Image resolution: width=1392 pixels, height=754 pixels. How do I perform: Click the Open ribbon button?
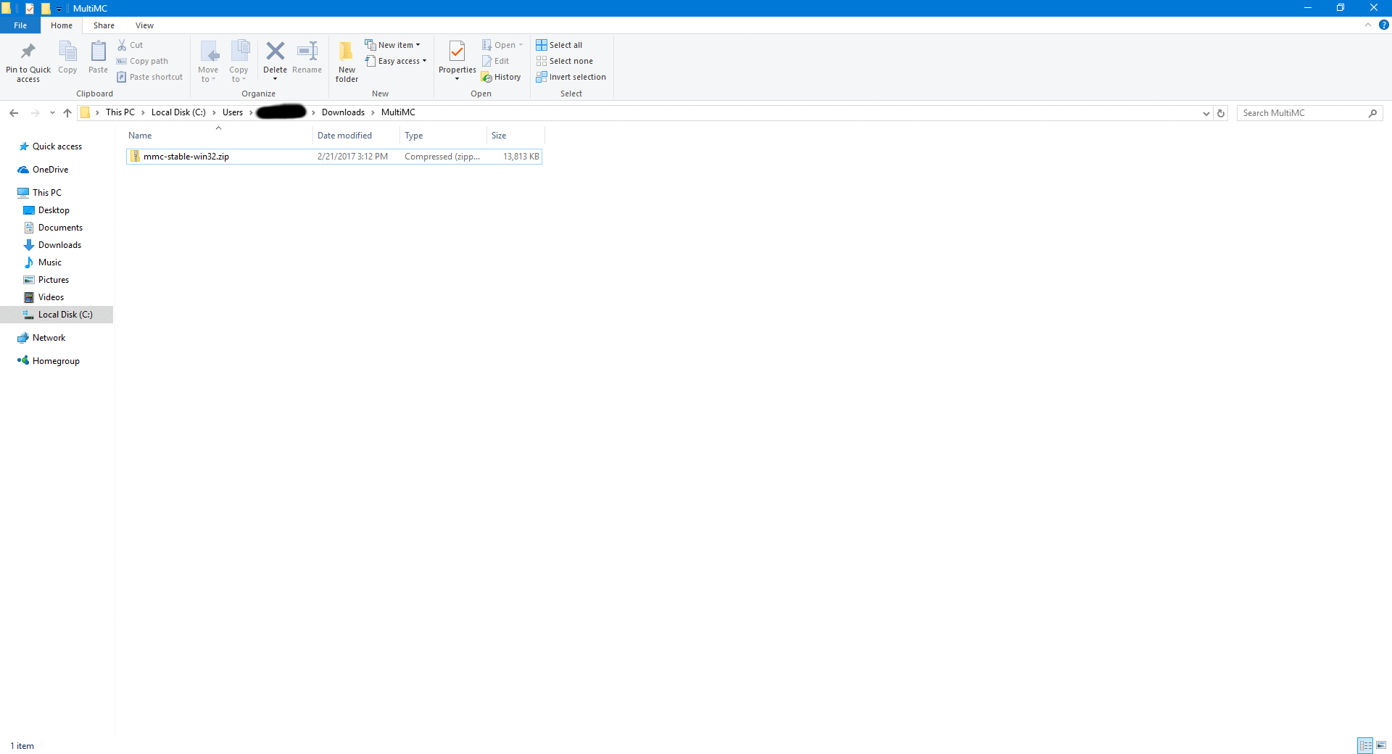tap(502, 45)
